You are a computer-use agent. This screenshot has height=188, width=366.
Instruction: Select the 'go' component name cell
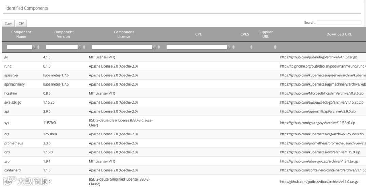(6, 57)
